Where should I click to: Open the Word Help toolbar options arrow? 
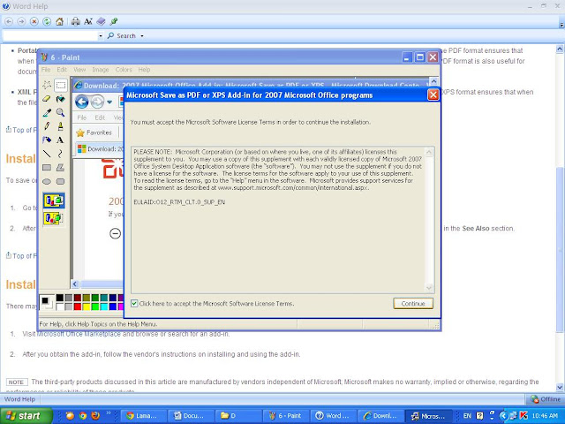(x=561, y=25)
